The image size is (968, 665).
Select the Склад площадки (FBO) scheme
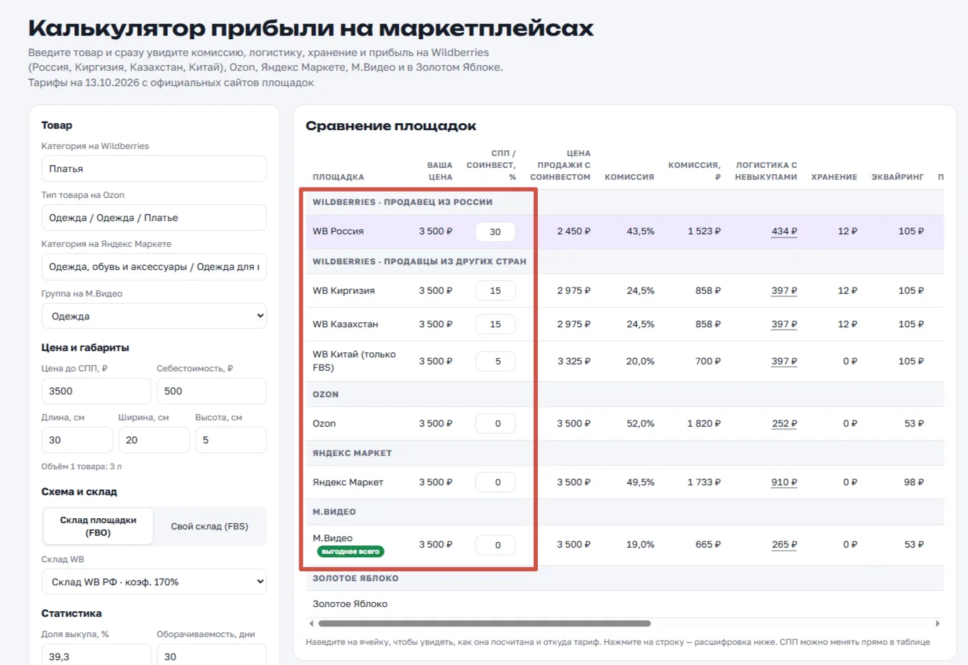tap(98, 526)
